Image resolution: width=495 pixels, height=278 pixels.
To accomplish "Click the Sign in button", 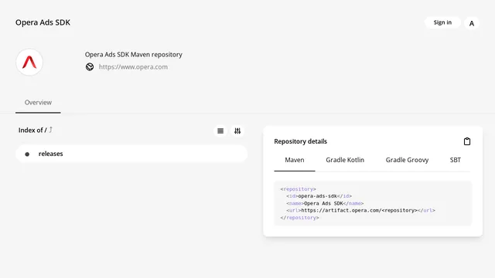I will click(442, 22).
